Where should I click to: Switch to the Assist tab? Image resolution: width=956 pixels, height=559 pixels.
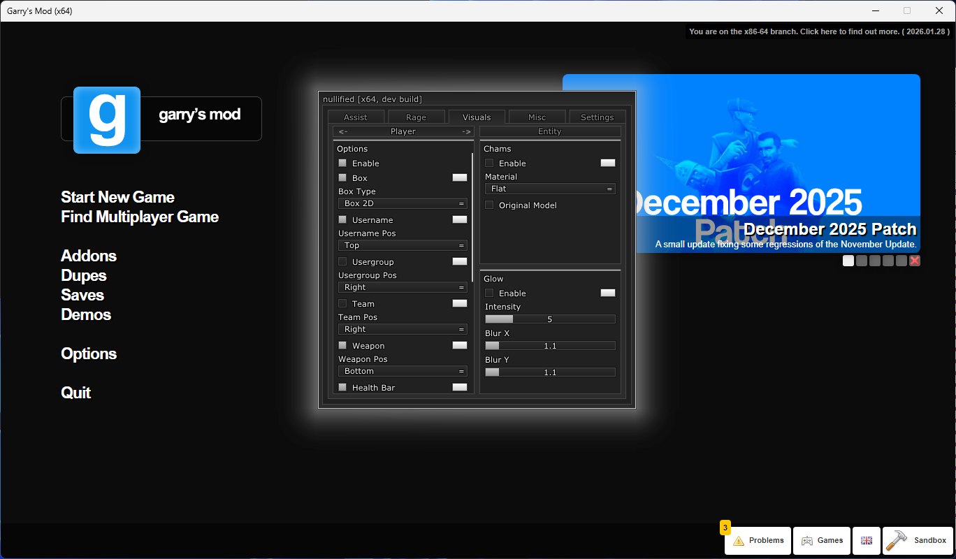tap(356, 117)
